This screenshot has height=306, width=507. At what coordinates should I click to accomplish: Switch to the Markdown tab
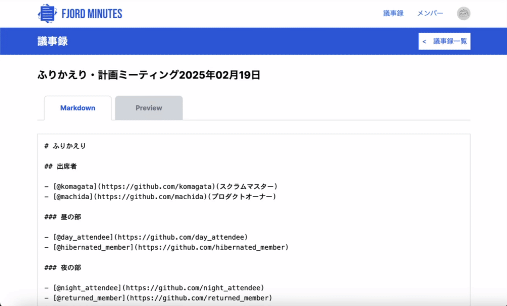coord(78,108)
